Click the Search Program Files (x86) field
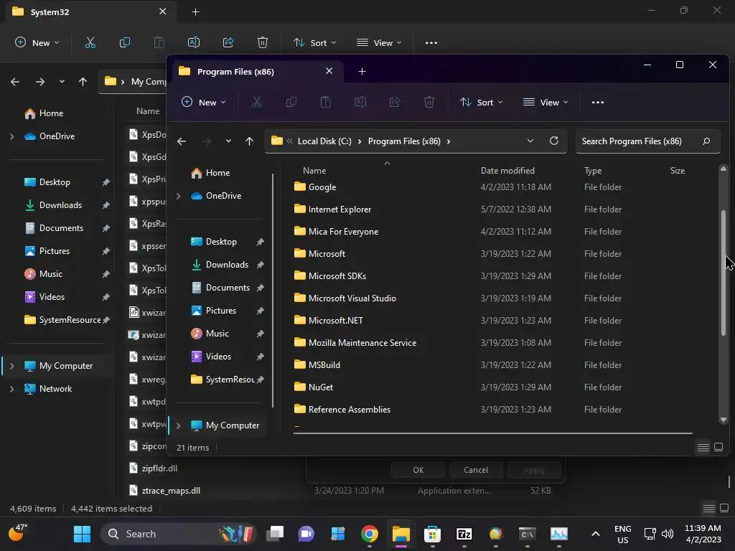The width and height of the screenshot is (735, 551). pyautogui.click(x=648, y=141)
